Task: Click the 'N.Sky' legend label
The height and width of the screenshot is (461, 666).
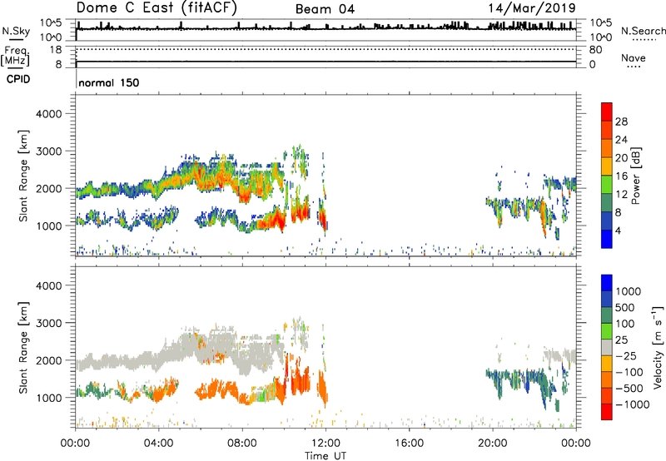Action: pyautogui.click(x=16, y=31)
